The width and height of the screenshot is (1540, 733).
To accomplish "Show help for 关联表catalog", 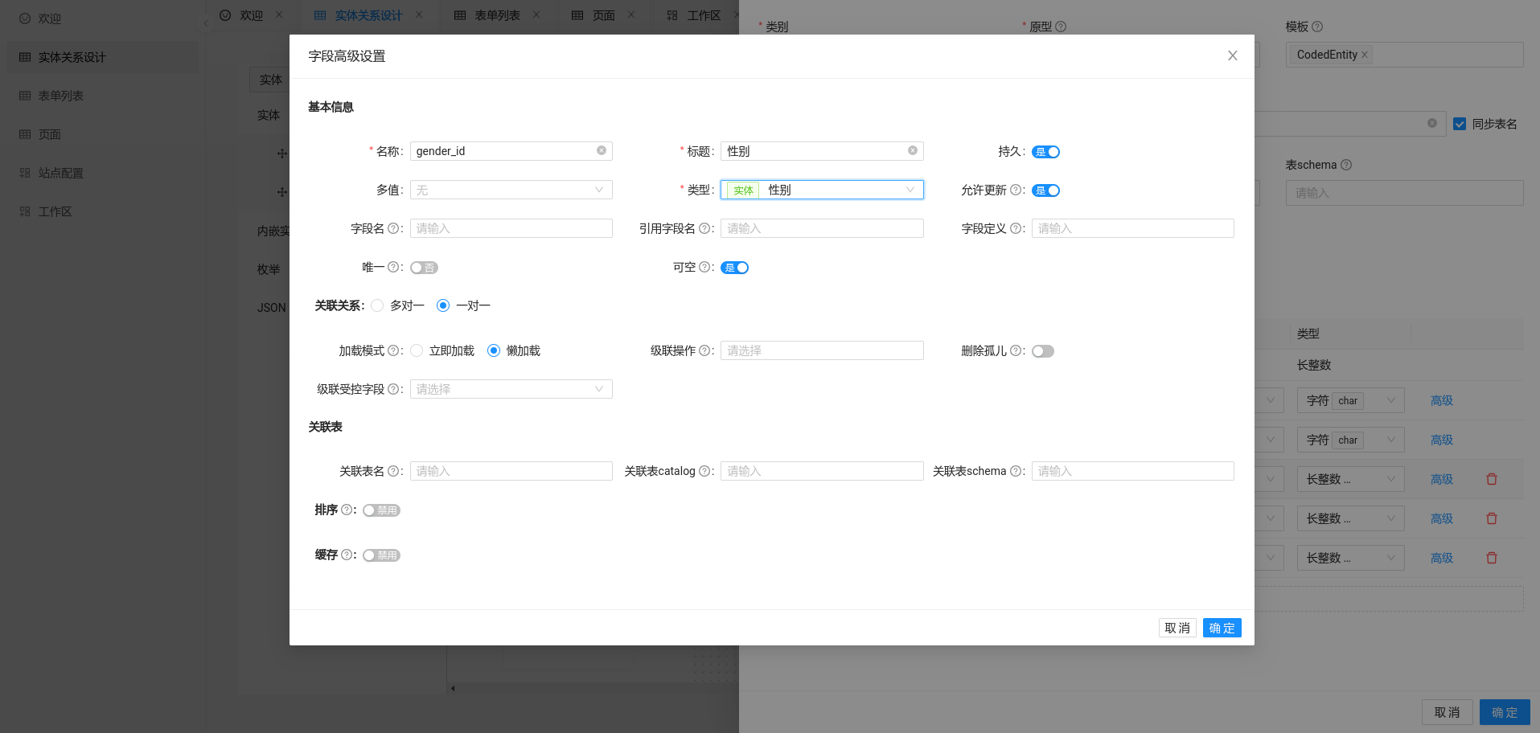I will click(704, 472).
